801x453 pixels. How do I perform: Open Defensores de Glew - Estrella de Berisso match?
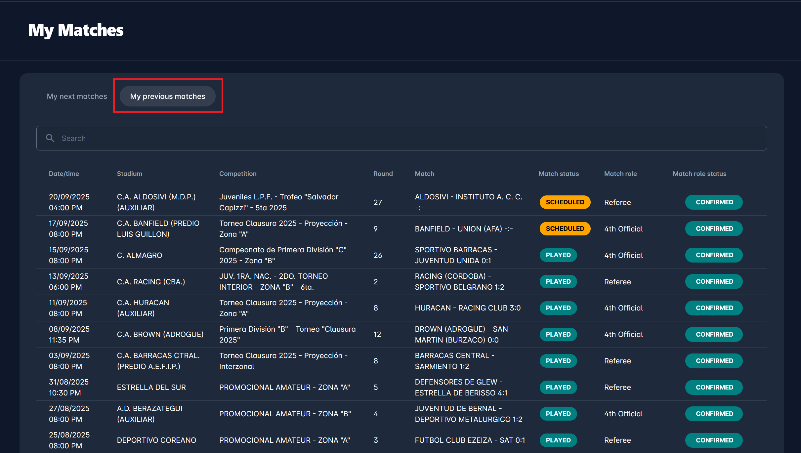coord(461,387)
